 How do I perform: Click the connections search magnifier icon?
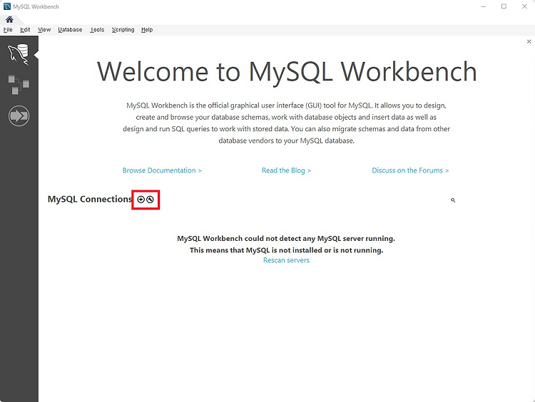[453, 200]
